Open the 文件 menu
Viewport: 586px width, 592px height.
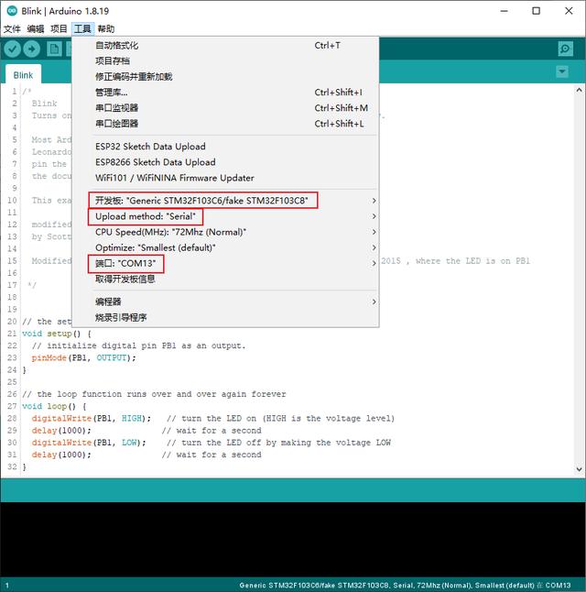[x=12, y=29]
